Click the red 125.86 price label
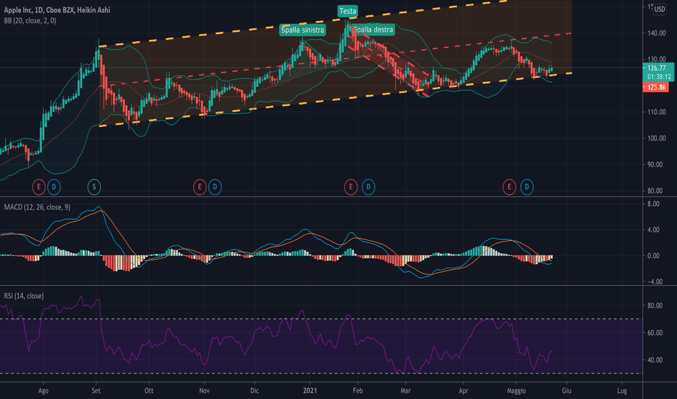Viewport: 677px width, 399px height. click(656, 88)
